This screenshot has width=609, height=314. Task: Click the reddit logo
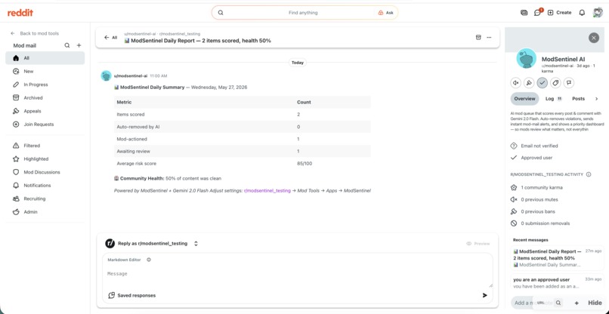click(20, 13)
